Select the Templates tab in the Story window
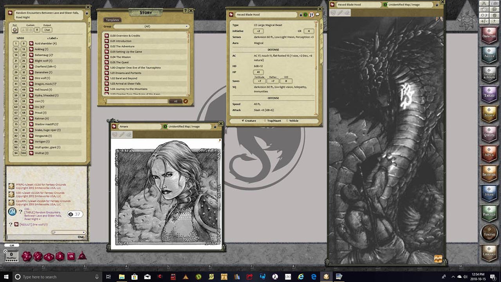 [x=112, y=20]
